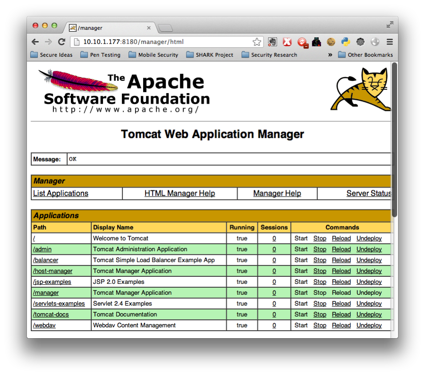The height and width of the screenshot is (376, 425).
Task: Stop the /jsp-examples application
Action: (320, 282)
